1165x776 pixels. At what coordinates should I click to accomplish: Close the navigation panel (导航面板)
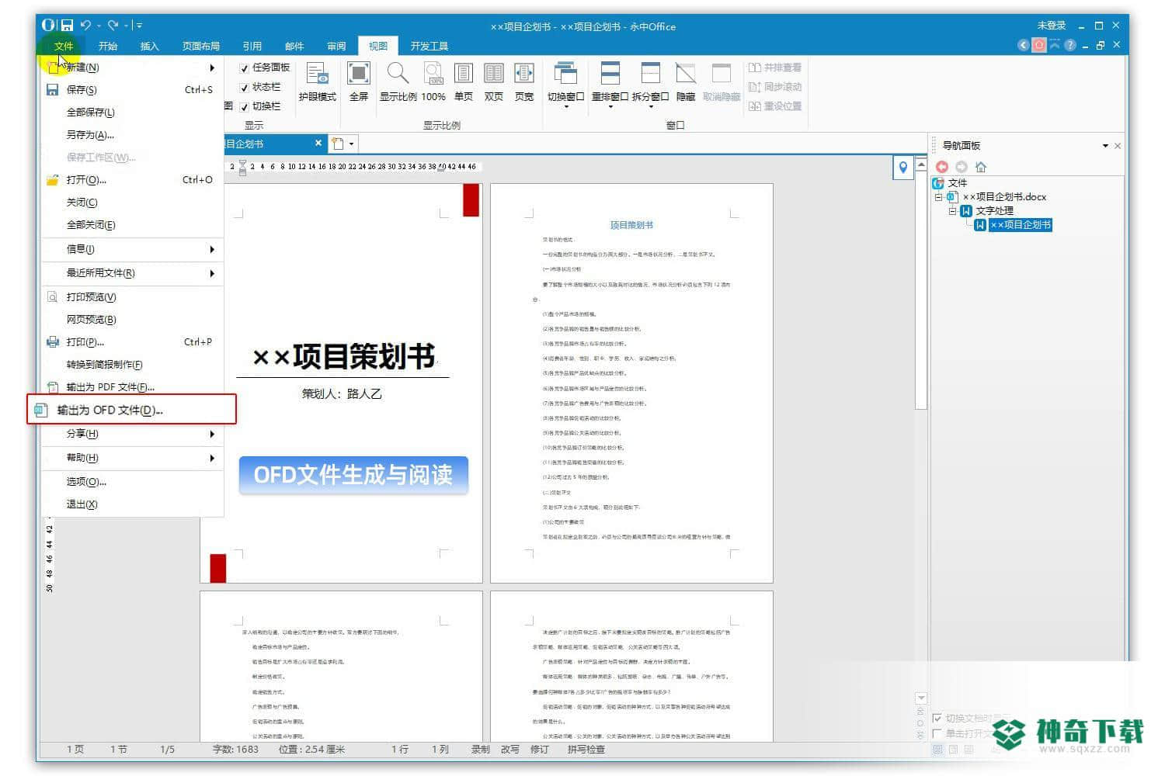1118,146
